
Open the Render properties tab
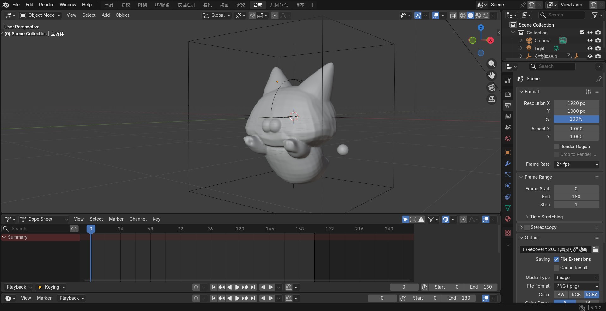coord(508,94)
